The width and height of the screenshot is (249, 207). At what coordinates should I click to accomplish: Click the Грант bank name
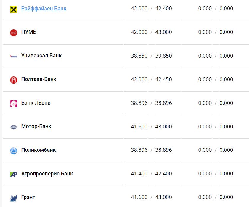tap(28, 197)
